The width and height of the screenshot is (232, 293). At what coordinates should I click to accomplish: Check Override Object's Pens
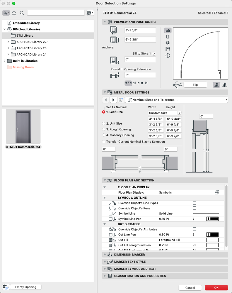pyautogui.click(x=195, y=208)
